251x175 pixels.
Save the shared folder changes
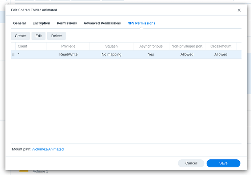click(x=223, y=163)
